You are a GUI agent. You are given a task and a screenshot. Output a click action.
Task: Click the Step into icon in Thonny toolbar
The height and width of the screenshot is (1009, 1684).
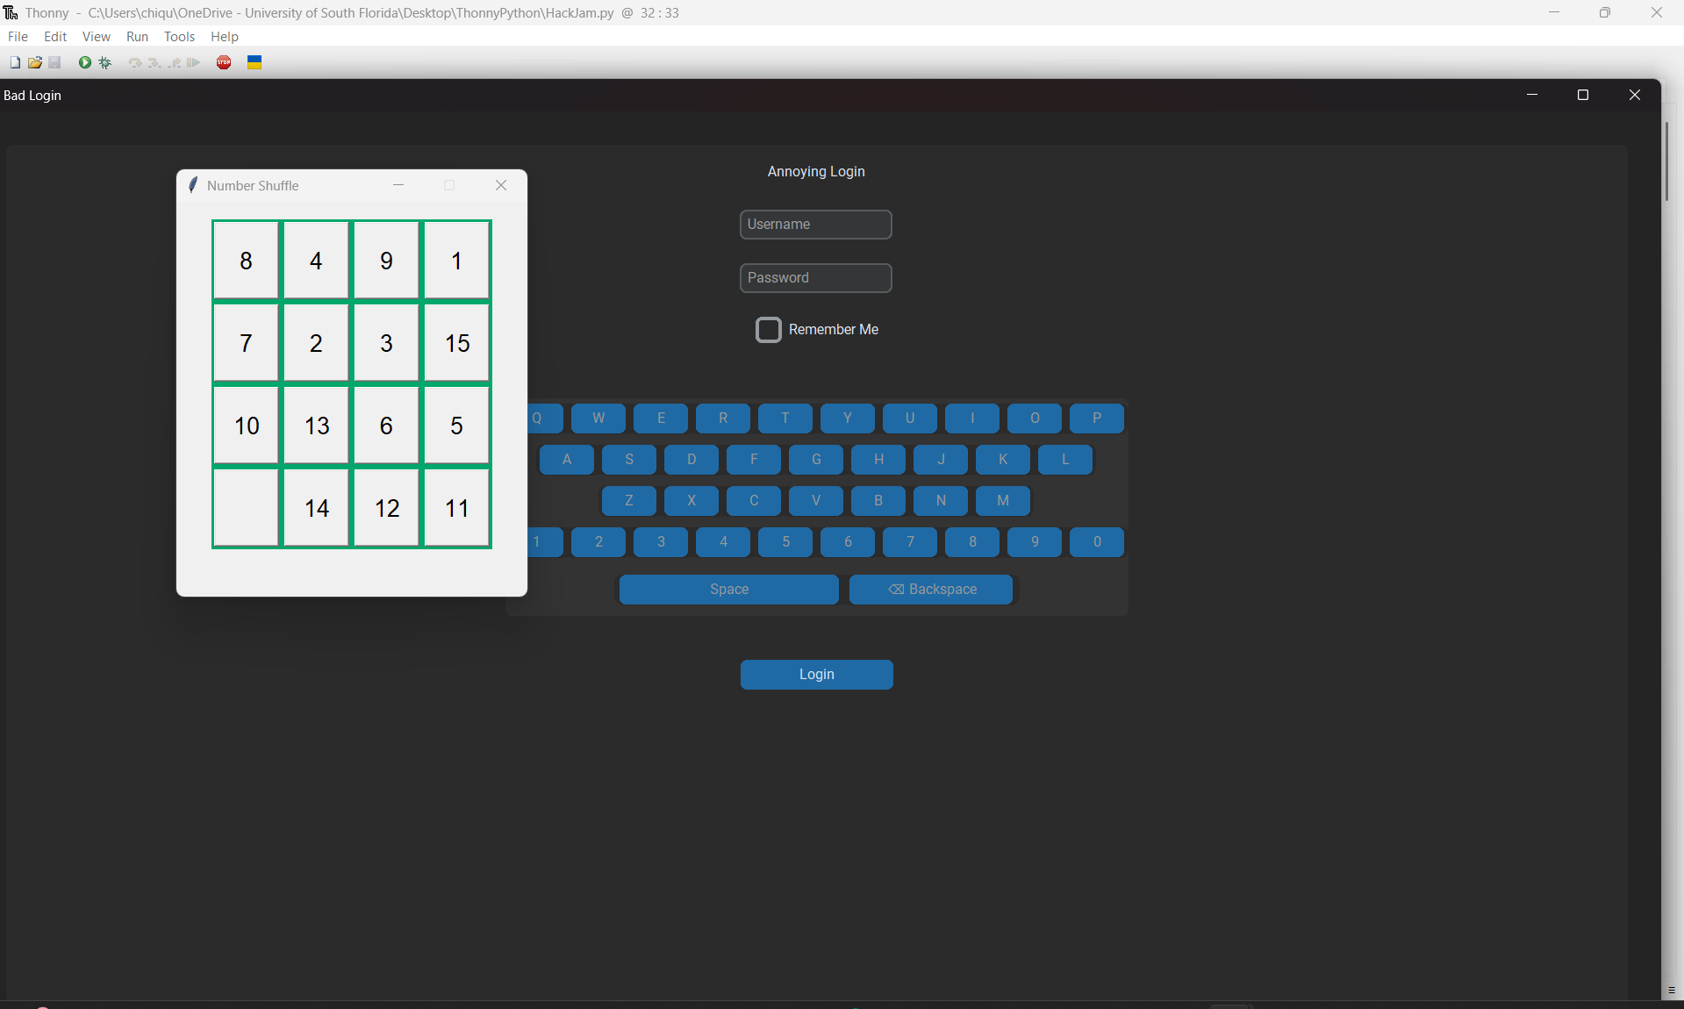pos(154,62)
